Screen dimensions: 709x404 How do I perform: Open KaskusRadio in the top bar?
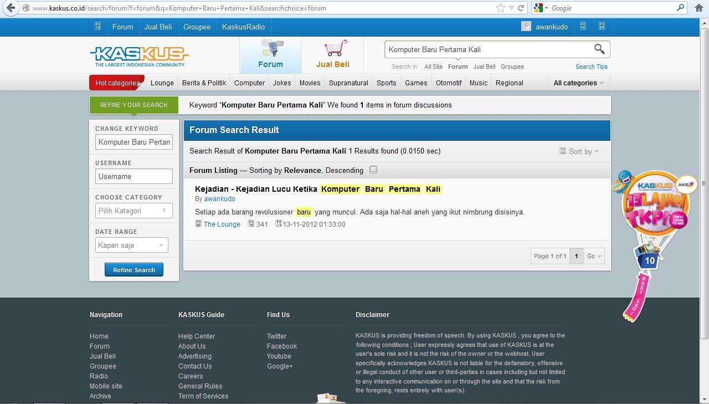243,27
